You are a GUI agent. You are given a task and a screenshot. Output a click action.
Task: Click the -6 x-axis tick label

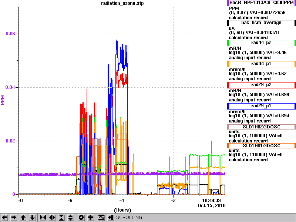70,200
